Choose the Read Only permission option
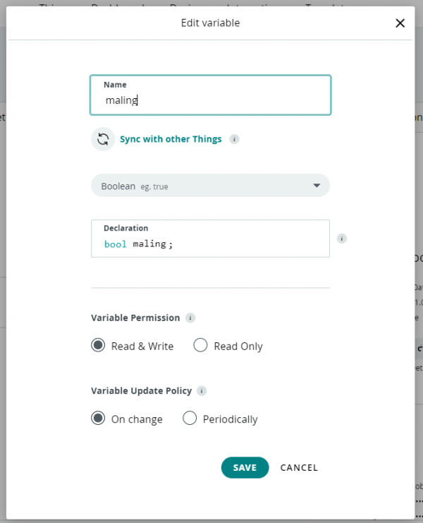This screenshot has height=523, width=423. click(x=200, y=345)
